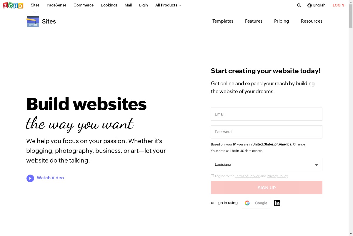353x236 pixels.
Task: Tick the Terms of Service agreement checkbox
Action: coord(212,176)
